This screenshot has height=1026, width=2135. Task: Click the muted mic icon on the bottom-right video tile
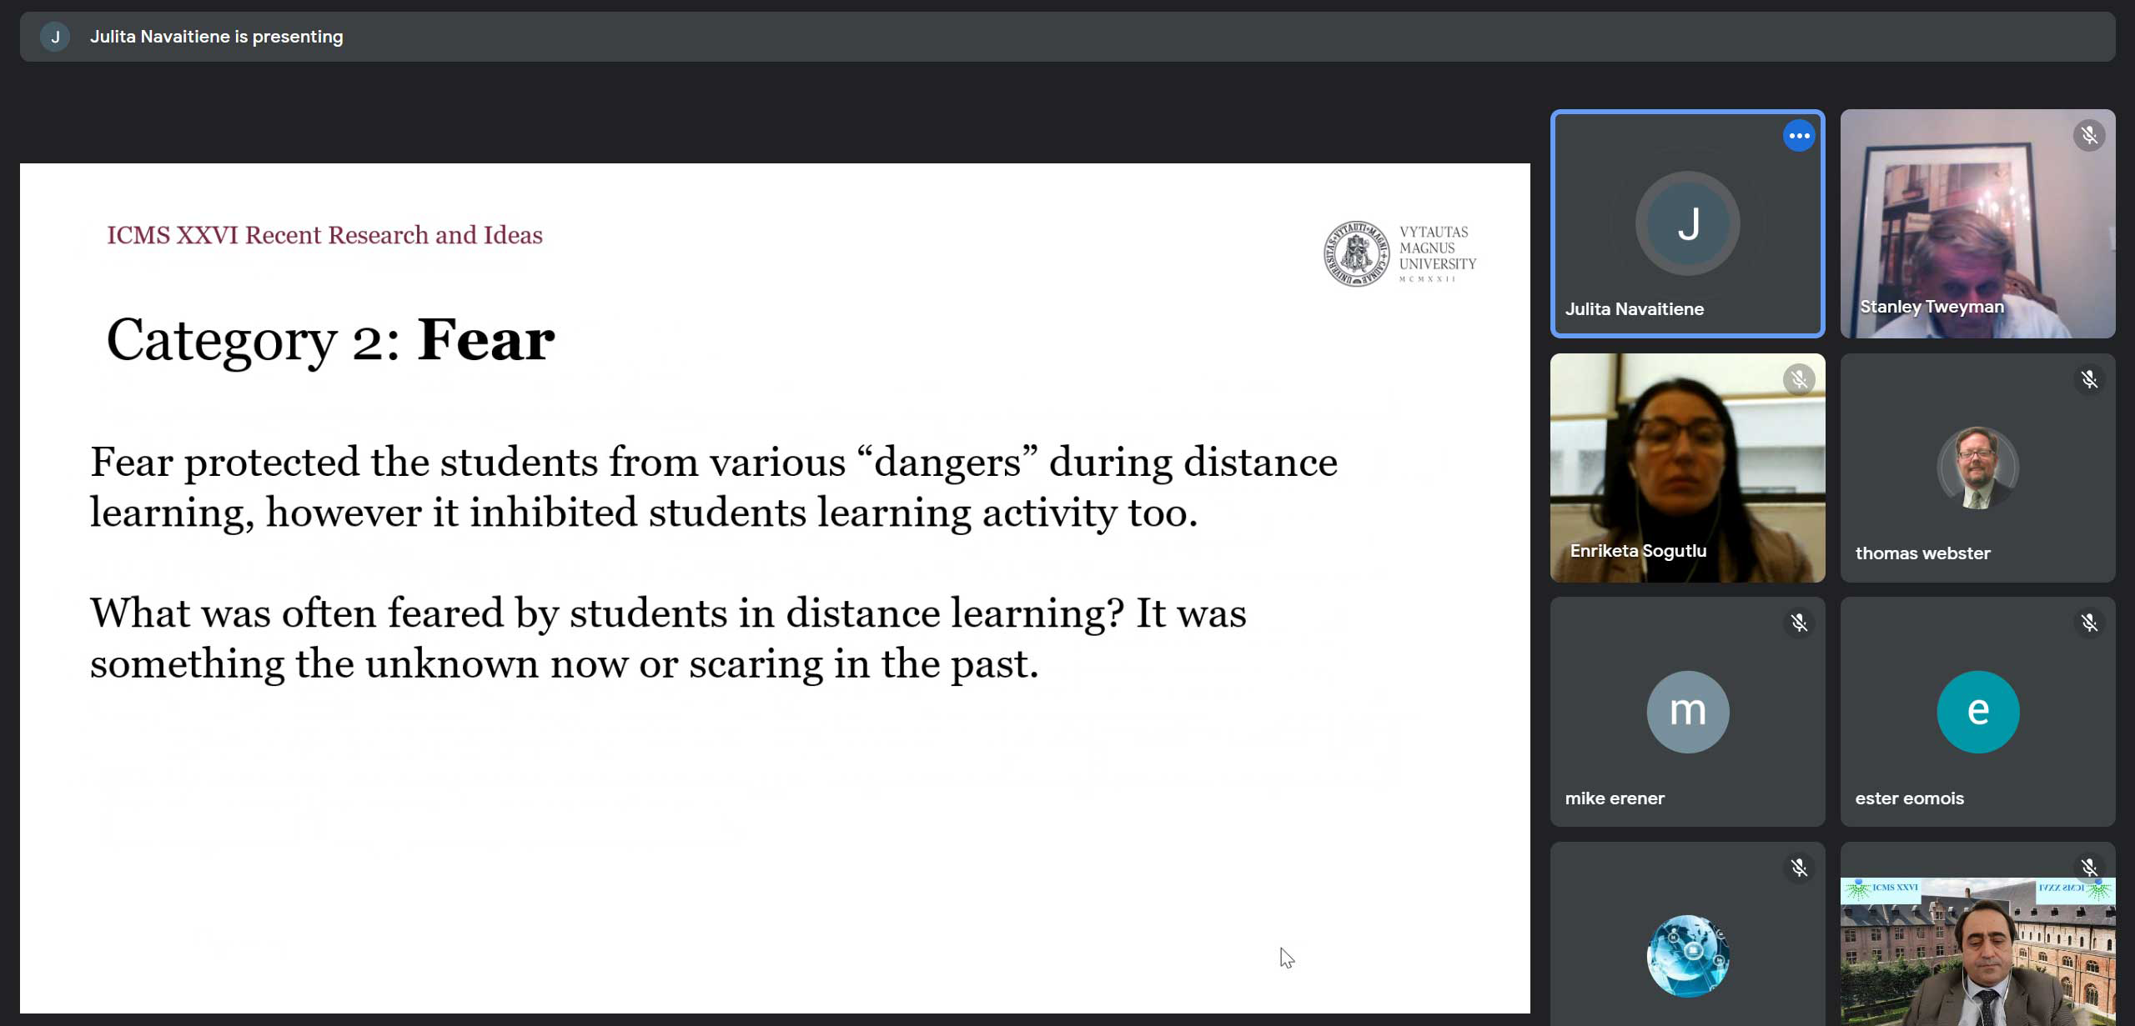pyautogui.click(x=2089, y=868)
